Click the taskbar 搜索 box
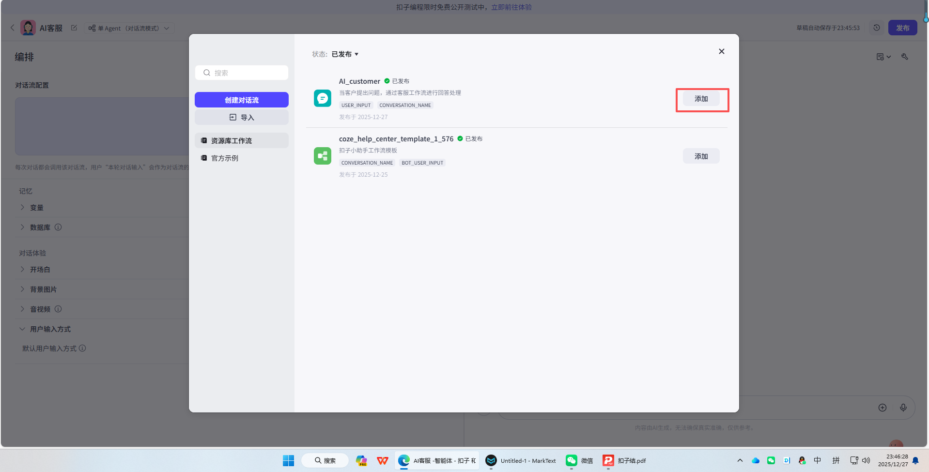The width and height of the screenshot is (929, 472). (x=325, y=460)
